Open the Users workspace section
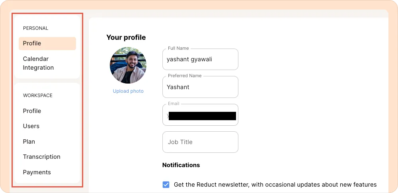This screenshot has width=398, height=193. pos(31,126)
